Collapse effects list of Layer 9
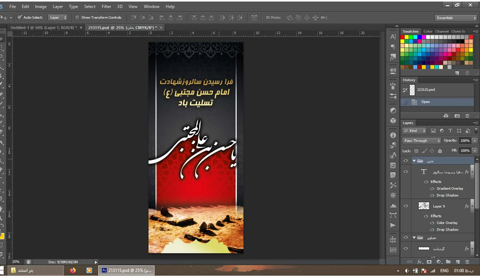 [x=472, y=206]
